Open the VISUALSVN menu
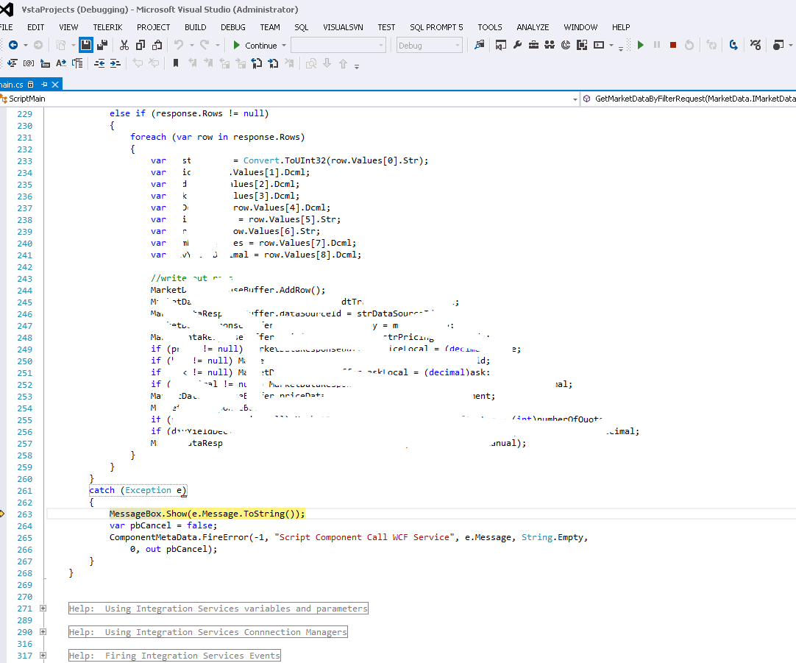Viewport: 796px width, 663px height. pyautogui.click(x=343, y=27)
